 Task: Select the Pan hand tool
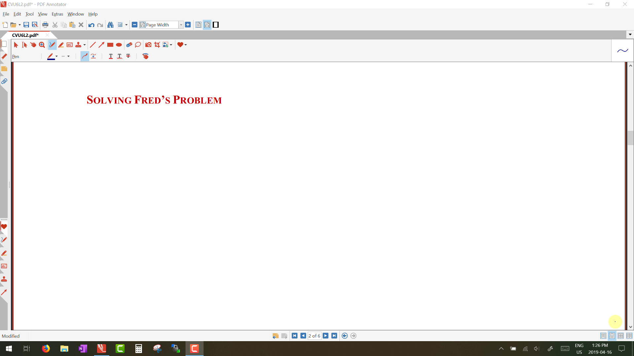coord(33,45)
